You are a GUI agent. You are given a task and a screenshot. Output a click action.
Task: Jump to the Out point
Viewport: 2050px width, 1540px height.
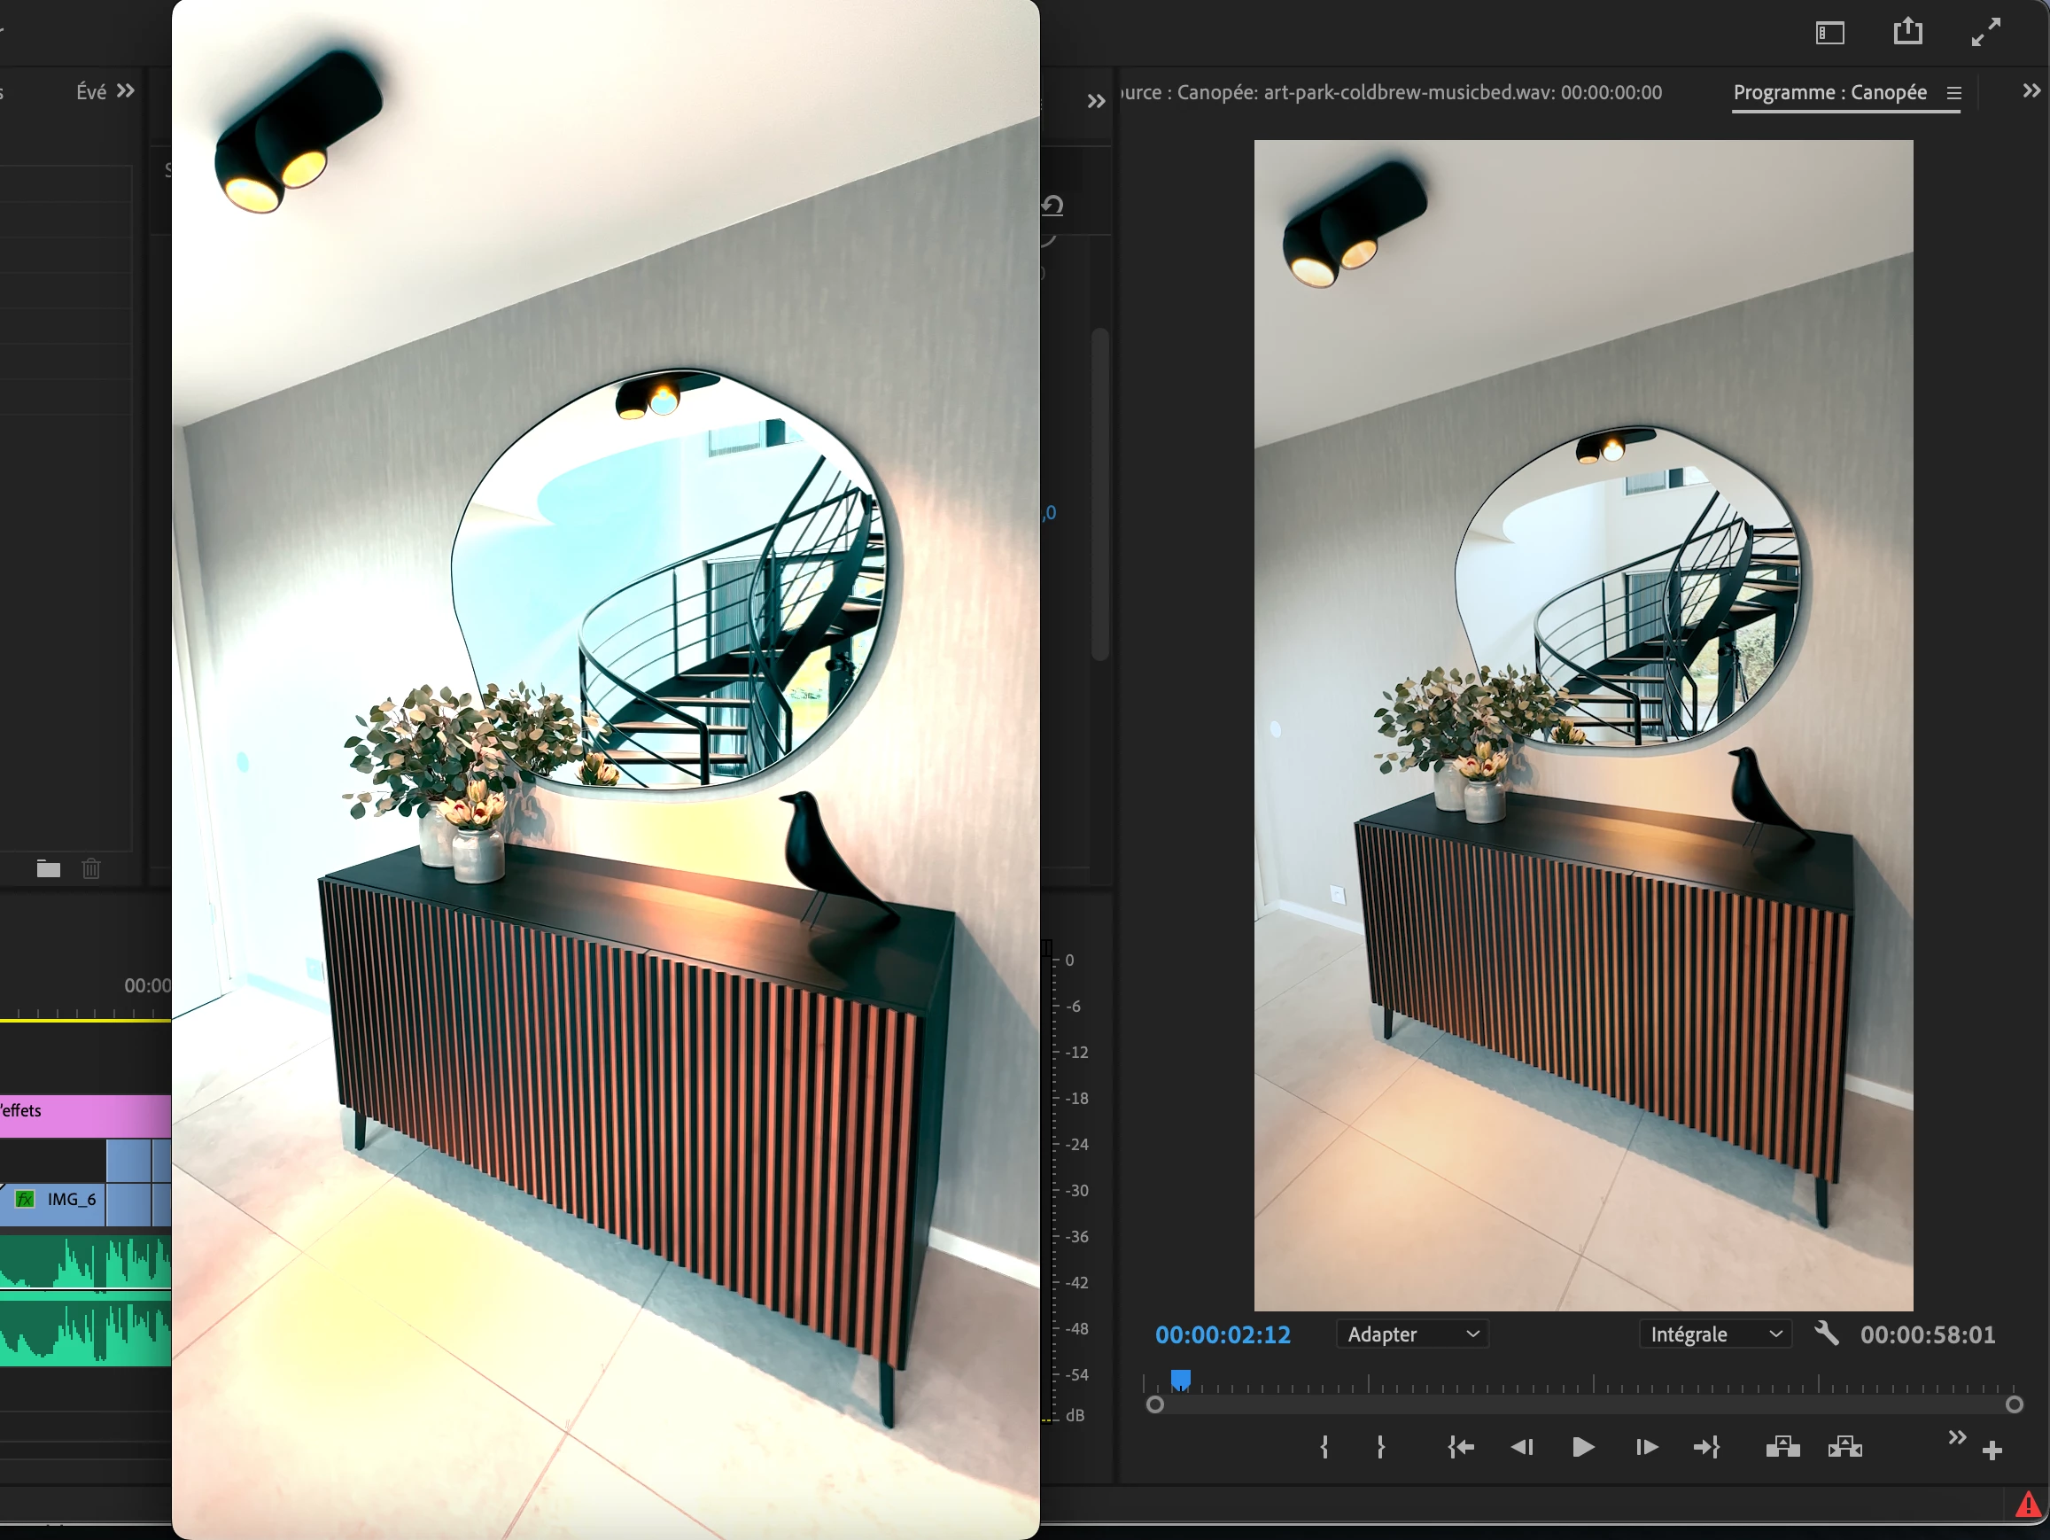(x=1707, y=1447)
